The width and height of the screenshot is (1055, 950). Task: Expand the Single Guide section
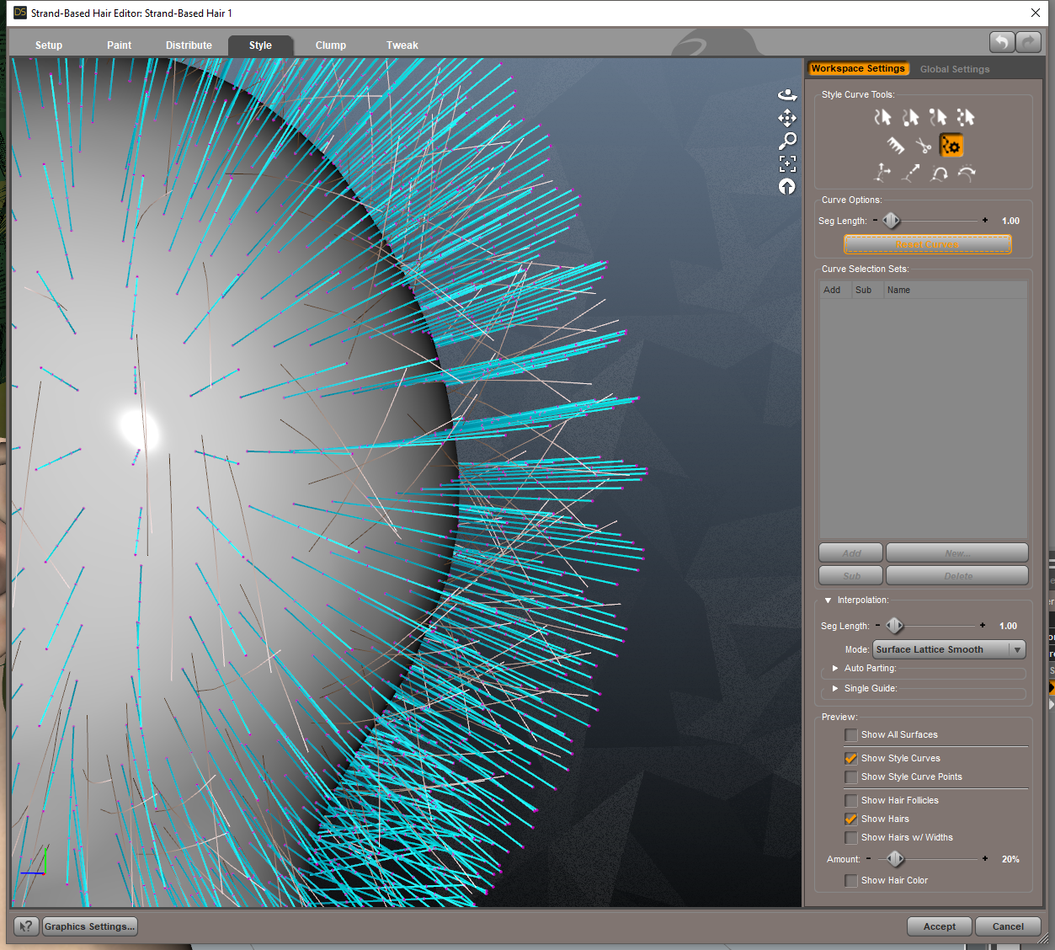pyautogui.click(x=835, y=688)
